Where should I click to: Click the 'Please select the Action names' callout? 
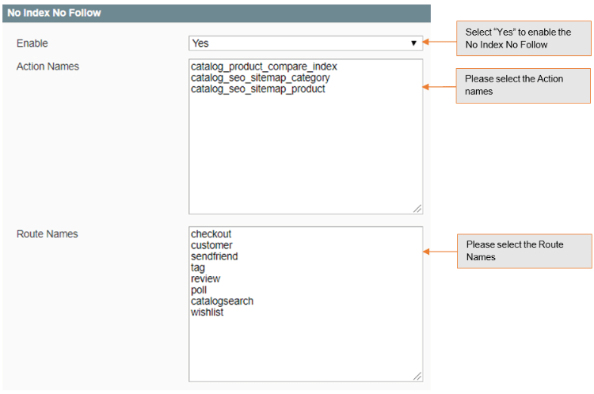coord(523,85)
